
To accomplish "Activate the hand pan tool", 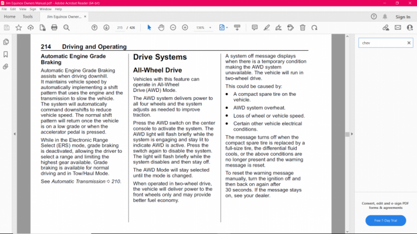I will [x=161, y=27].
